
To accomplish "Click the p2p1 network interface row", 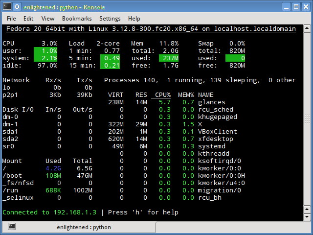I will pos(47,95).
